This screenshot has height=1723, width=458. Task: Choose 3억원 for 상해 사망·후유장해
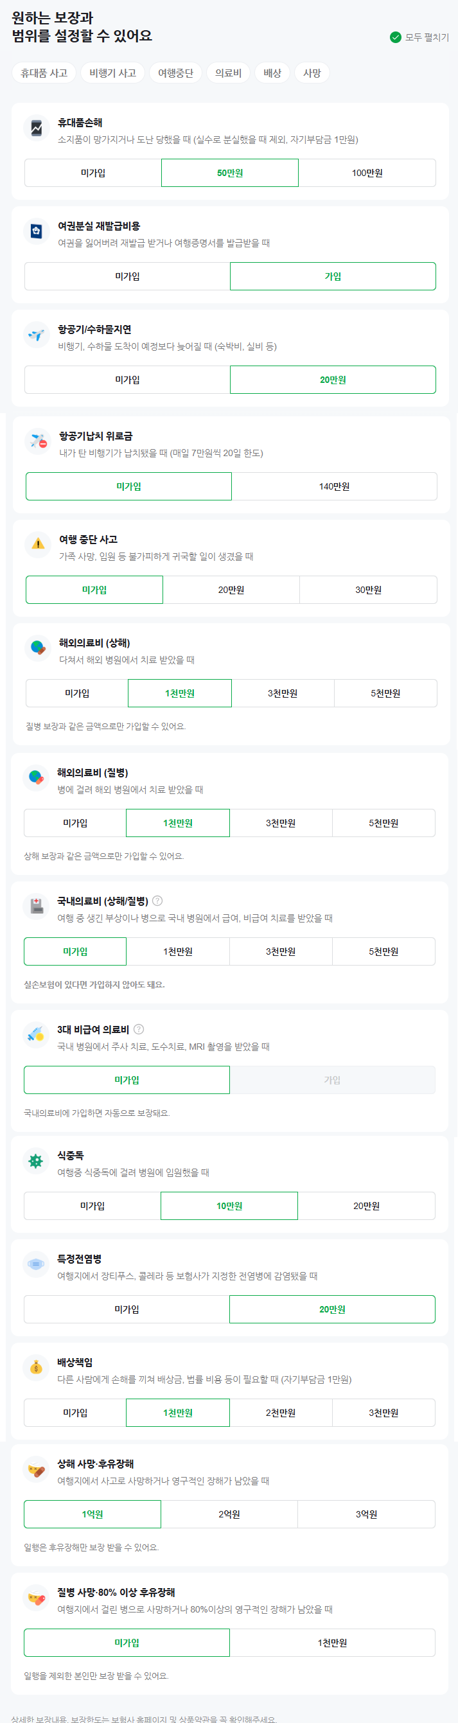366,1514
